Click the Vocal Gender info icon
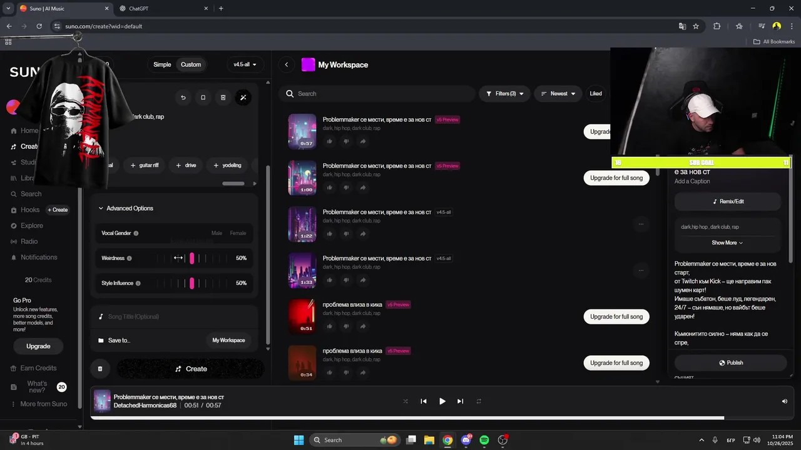 point(136,233)
